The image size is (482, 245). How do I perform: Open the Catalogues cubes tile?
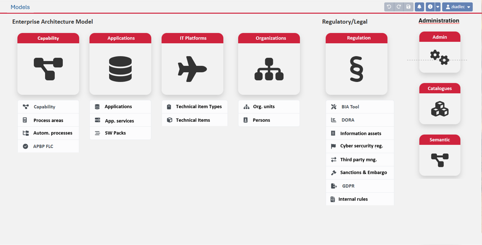point(439,109)
